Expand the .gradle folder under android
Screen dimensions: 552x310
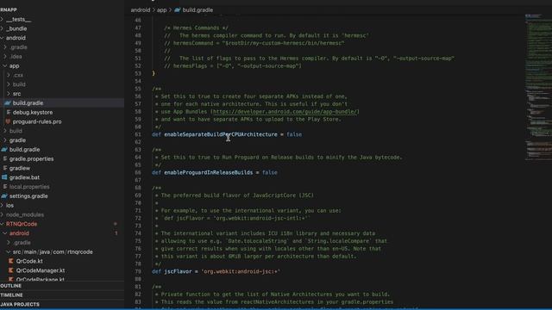click(x=5, y=47)
